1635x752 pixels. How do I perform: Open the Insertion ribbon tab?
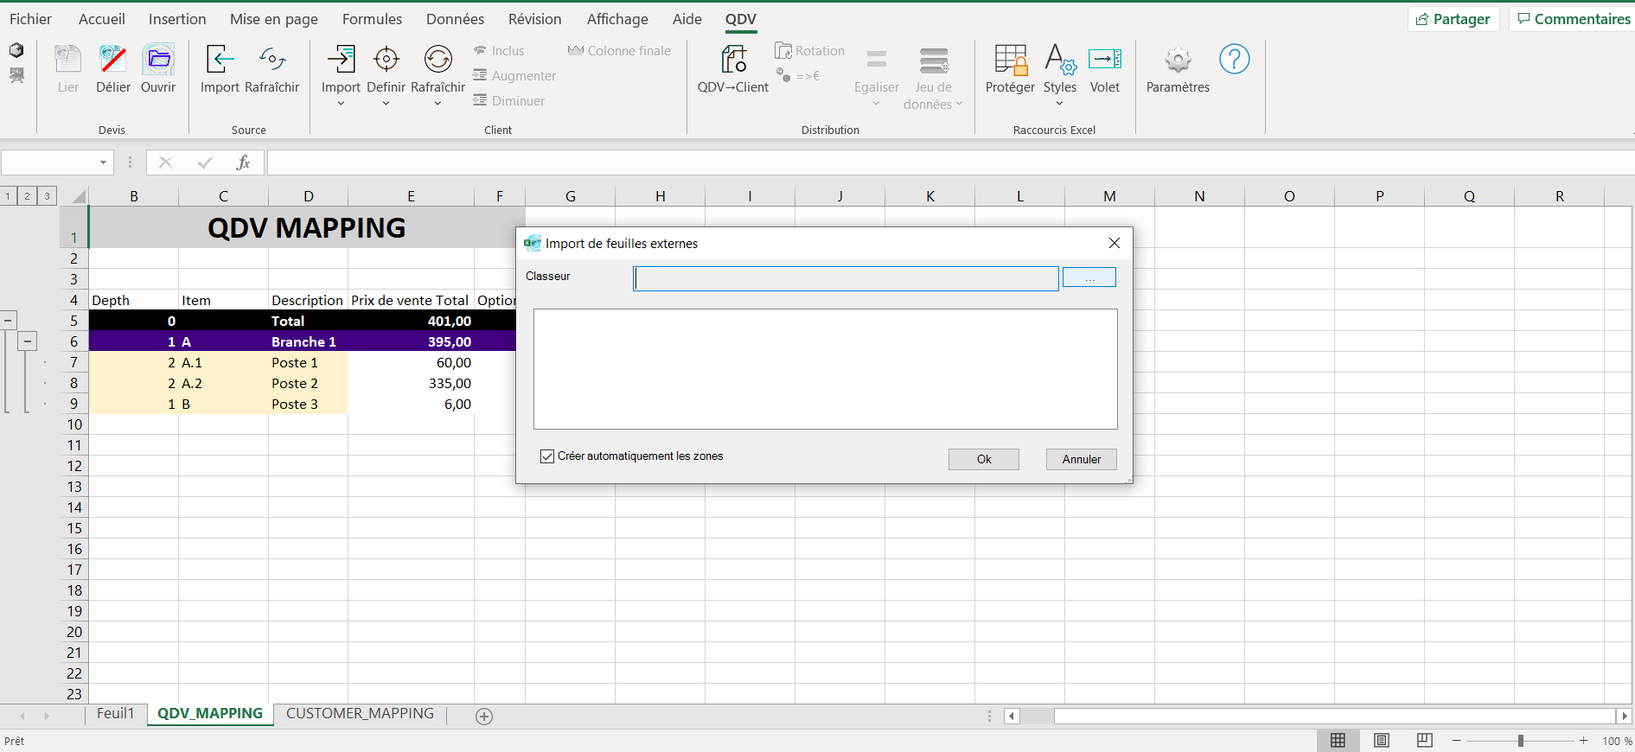[177, 19]
